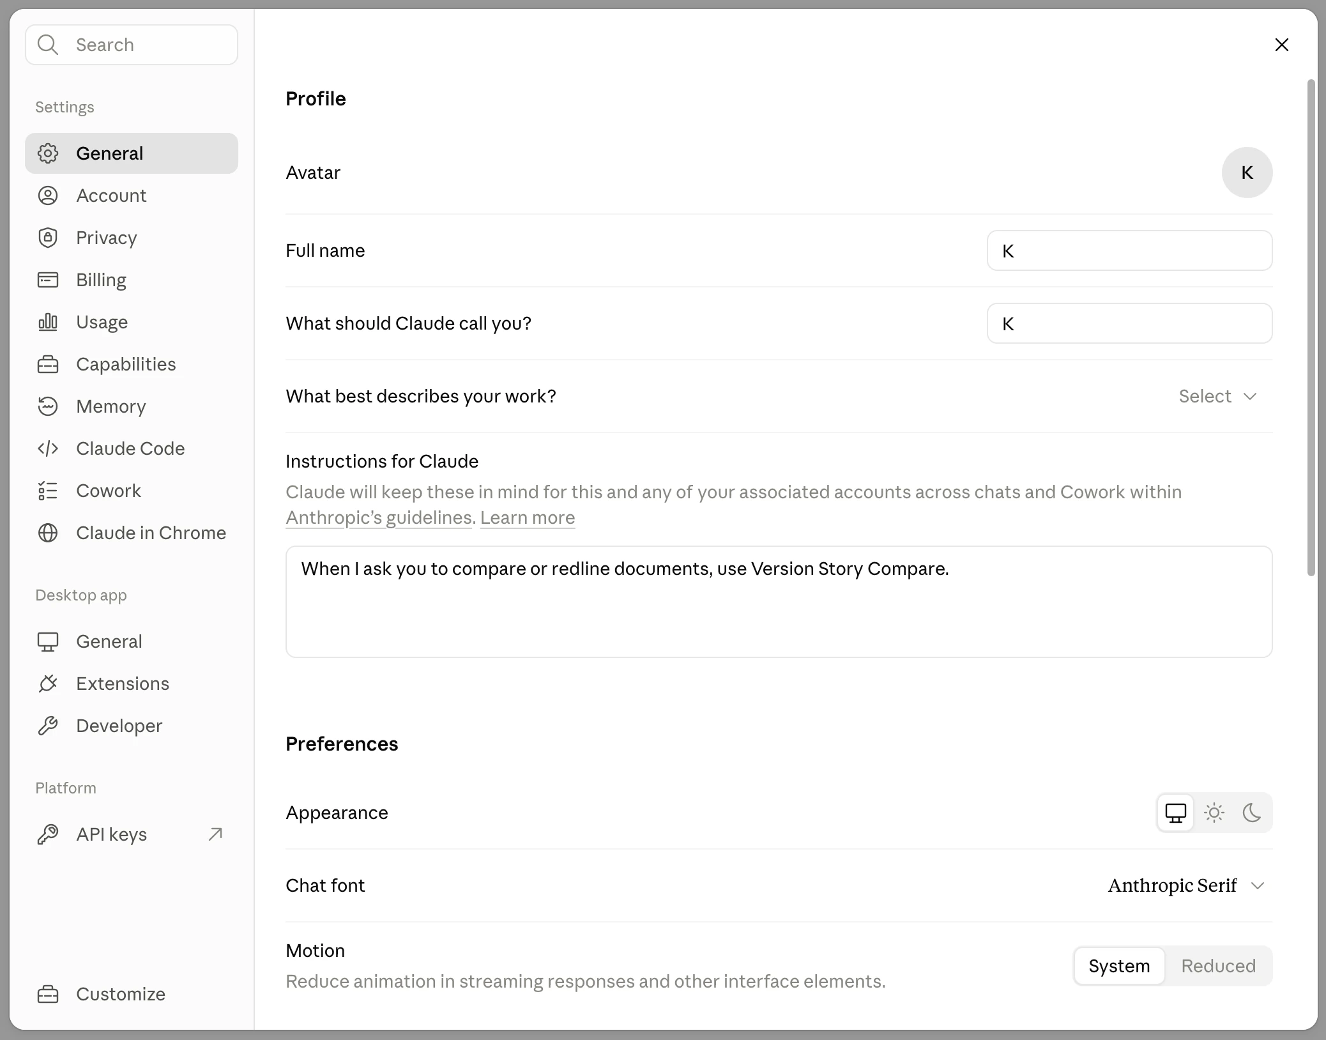Viewport: 1326px width, 1040px height.
Task: Close the settings dialog with X
Action: click(x=1281, y=45)
